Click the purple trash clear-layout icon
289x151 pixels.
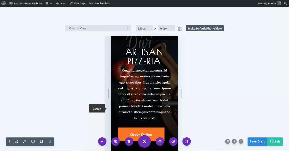[x=129, y=141]
